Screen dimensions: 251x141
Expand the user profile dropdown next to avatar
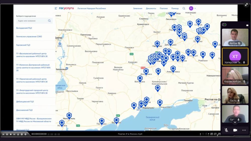(195, 8)
